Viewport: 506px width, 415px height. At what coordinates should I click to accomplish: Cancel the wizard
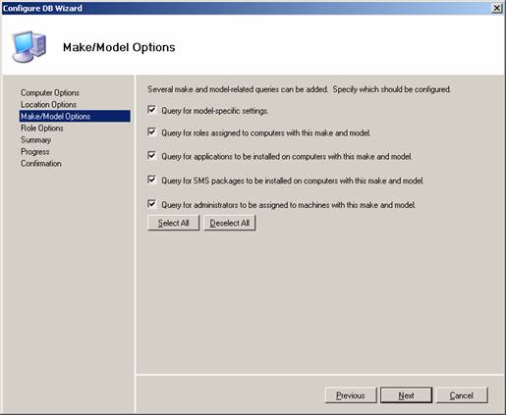click(462, 395)
